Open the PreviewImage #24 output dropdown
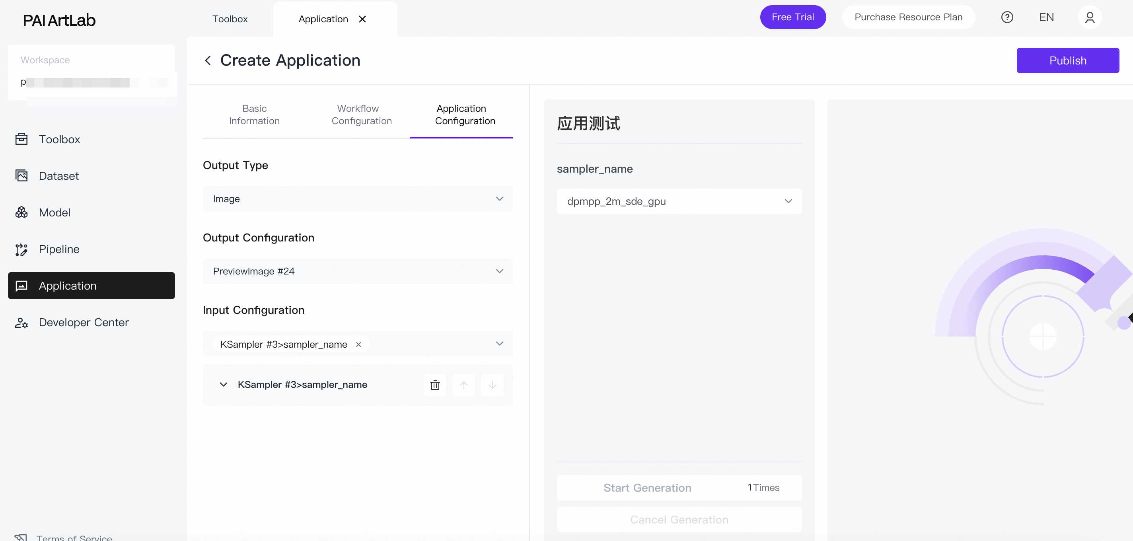Image resolution: width=1133 pixels, height=541 pixels. point(358,271)
